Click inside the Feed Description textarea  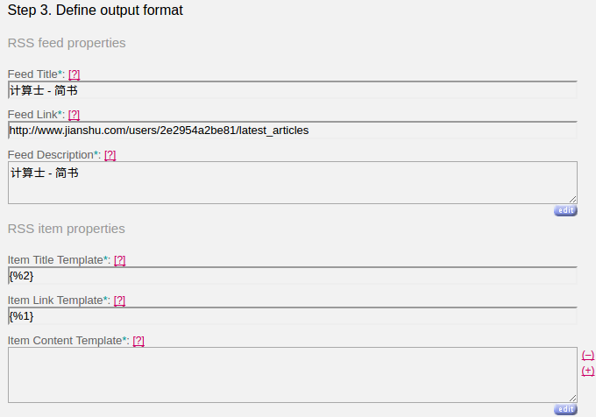(x=293, y=183)
